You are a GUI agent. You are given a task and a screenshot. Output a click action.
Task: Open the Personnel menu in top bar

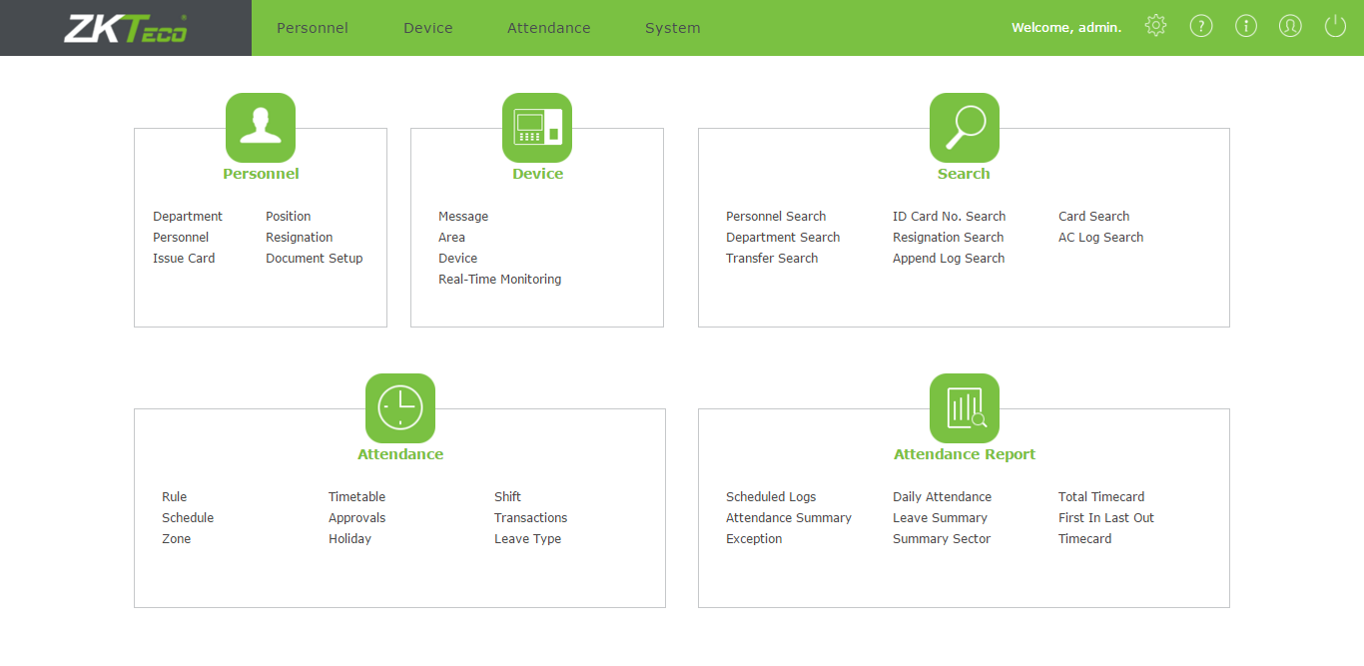(313, 28)
